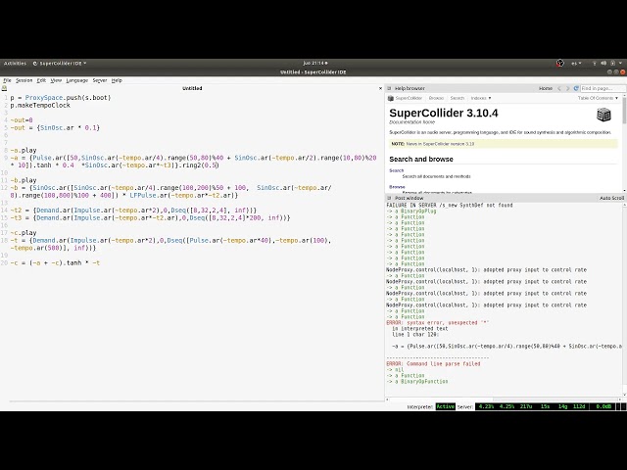Image resolution: width=627 pixels, height=470 pixels.
Task: Click the Post window vertical scrollbar
Action: [x=624, y=300]
